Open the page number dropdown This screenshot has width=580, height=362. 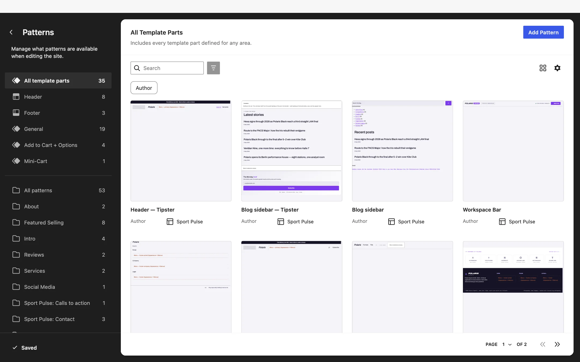click(x=507, y=344)
